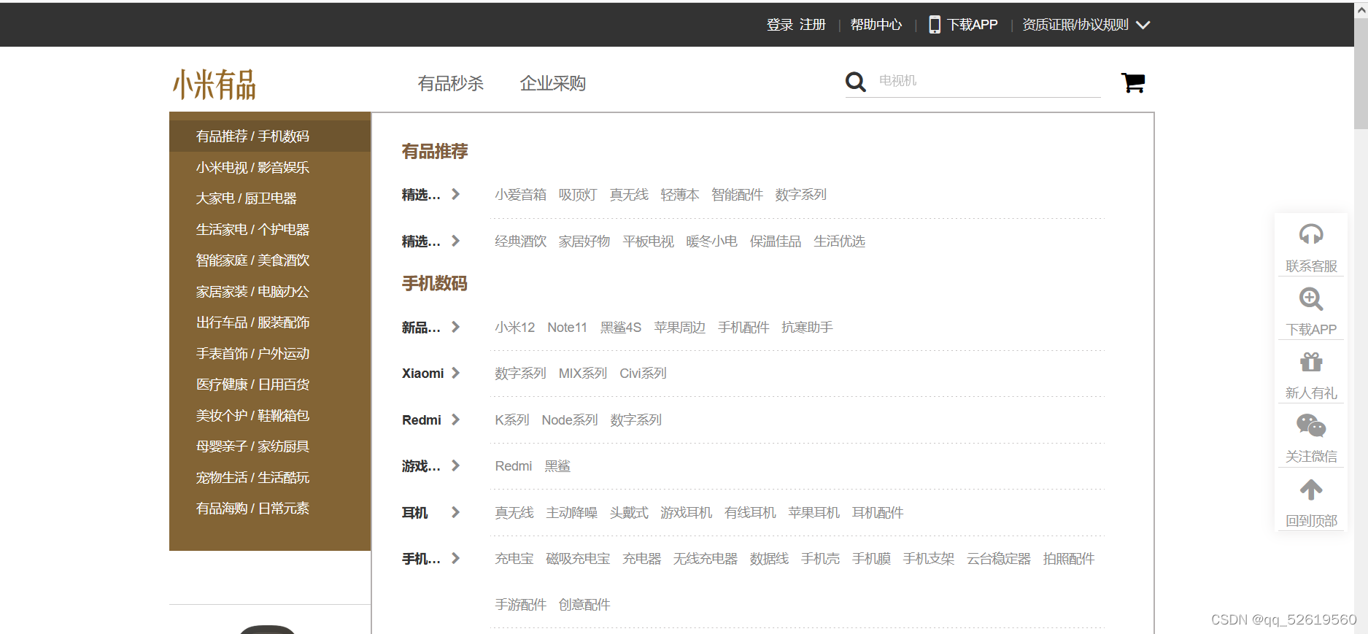Select 生活家电 / 个护电器 category
The height and width of the screenshot is (634, 1368).
[x=270, y=229]
